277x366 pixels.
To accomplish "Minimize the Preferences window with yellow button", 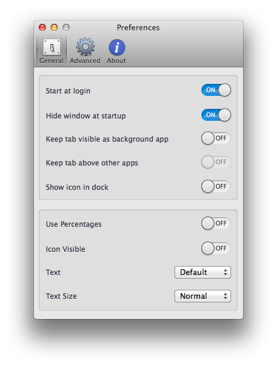I will 54,27.
